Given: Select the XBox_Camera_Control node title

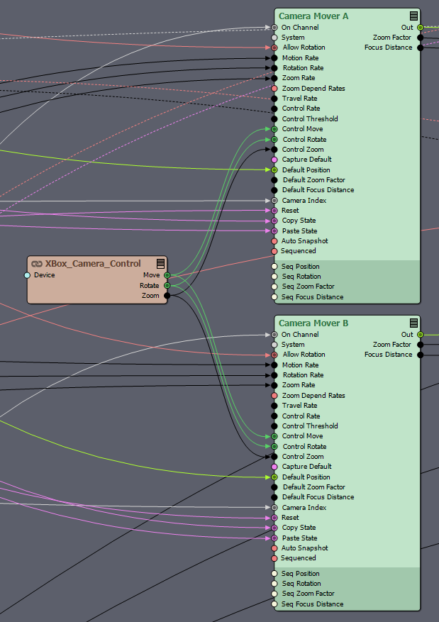Looking at the screenshot, I should click(x=93, y=264).
